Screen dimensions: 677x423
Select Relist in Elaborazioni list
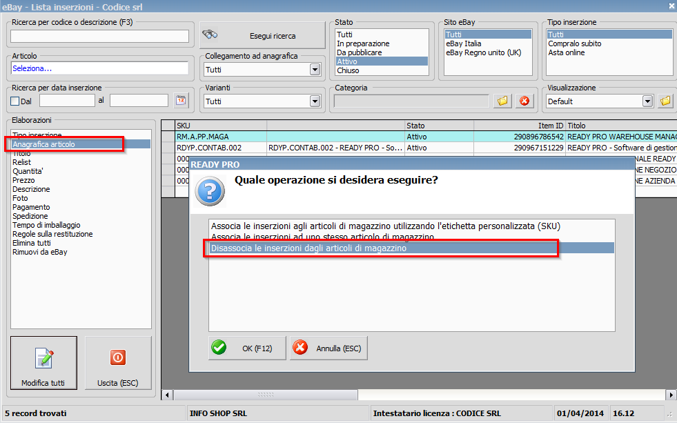[x=81, y=162]
